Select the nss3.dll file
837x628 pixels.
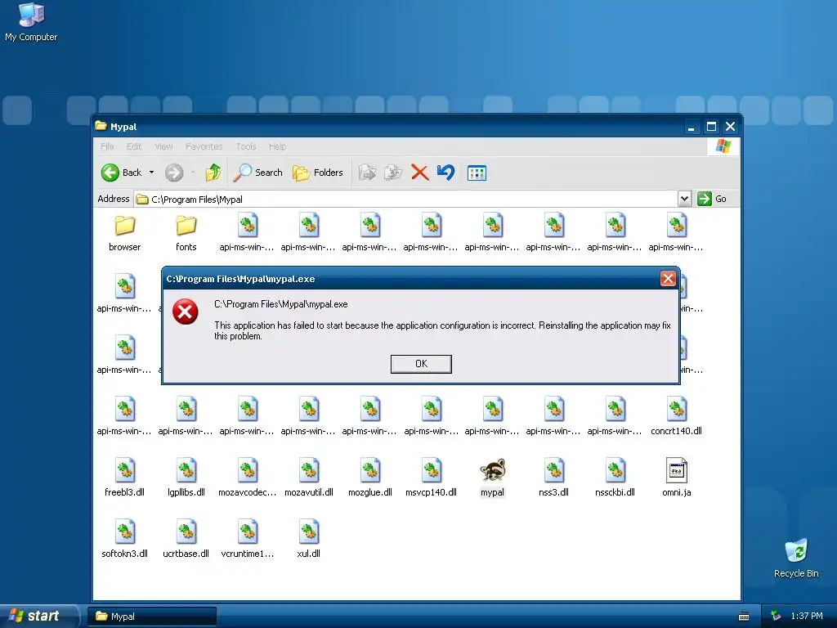coord(554,478)
